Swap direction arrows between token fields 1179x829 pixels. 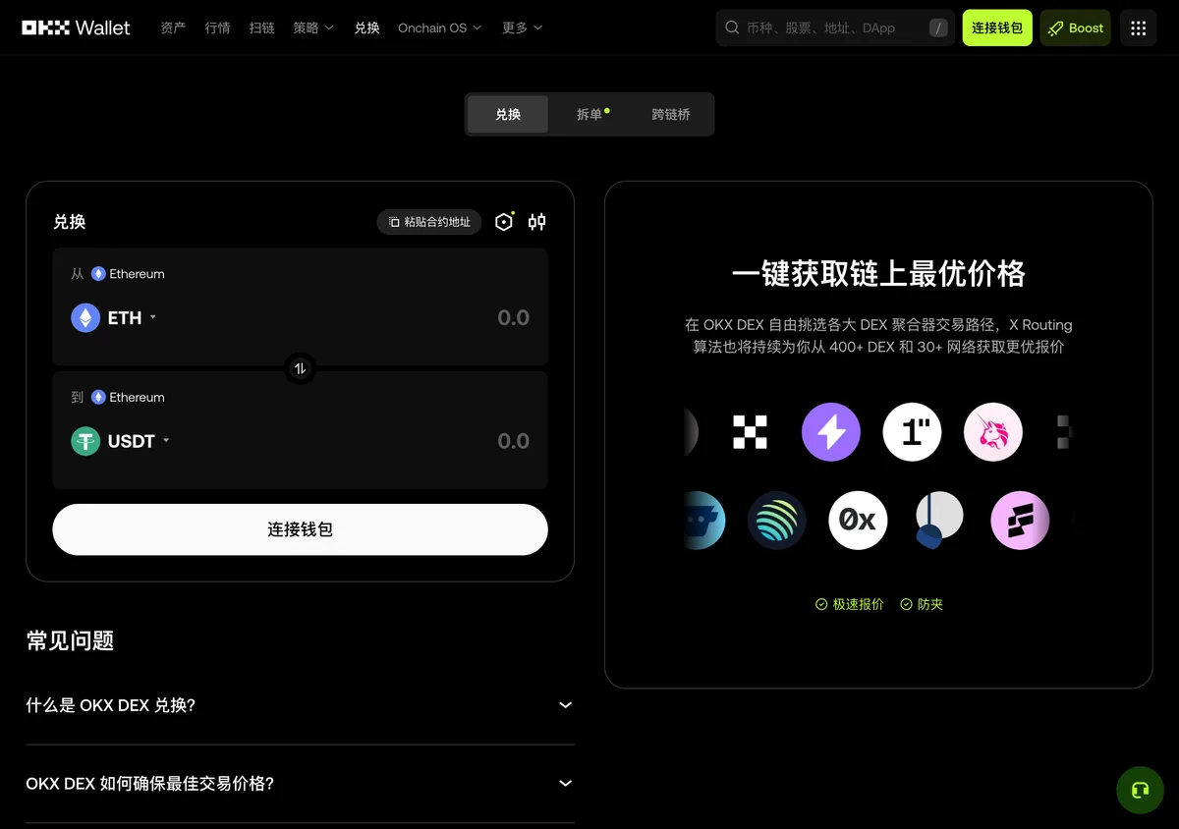coord(300,368)
